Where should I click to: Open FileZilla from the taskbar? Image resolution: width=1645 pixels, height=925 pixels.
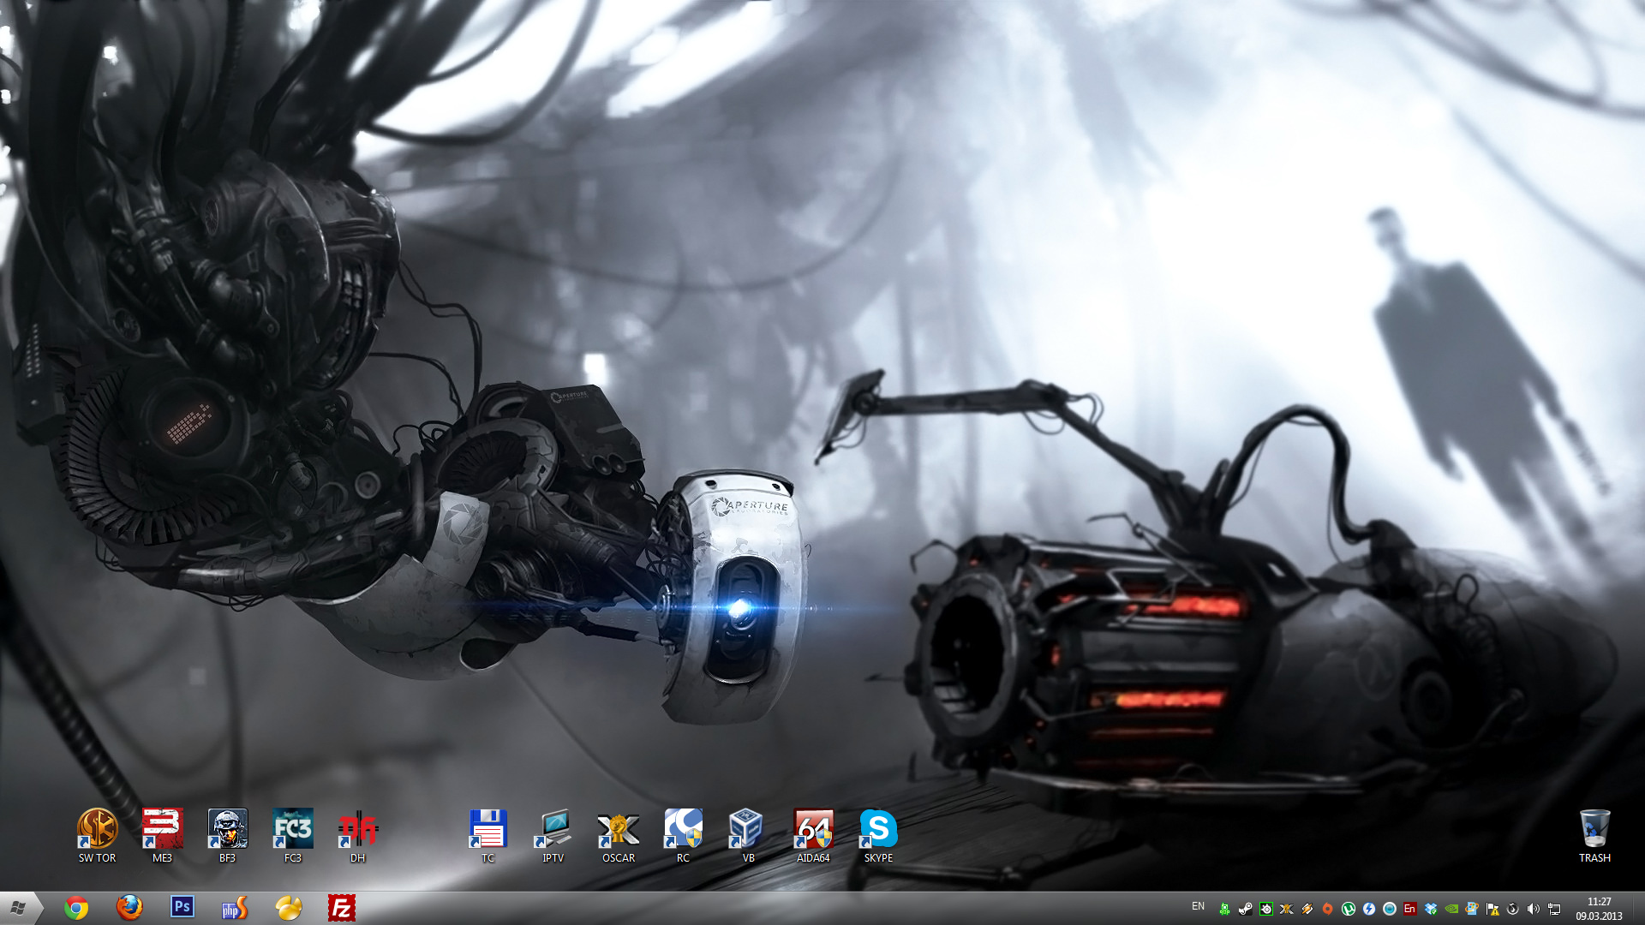[341, 908]
